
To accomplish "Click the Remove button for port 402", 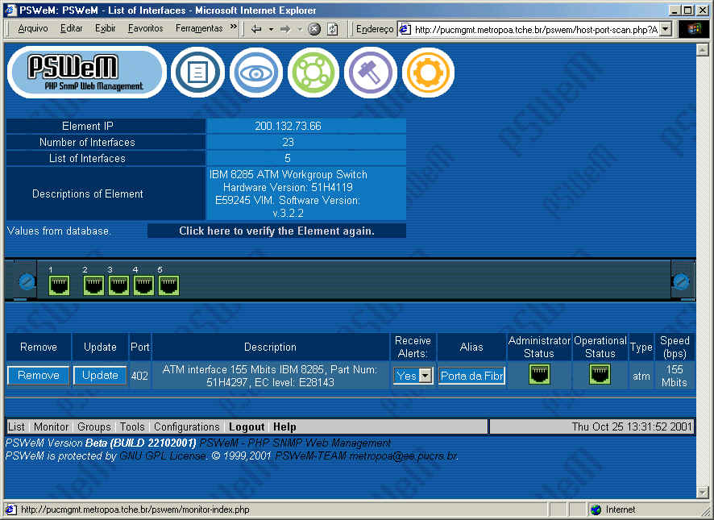I will 38,376.
